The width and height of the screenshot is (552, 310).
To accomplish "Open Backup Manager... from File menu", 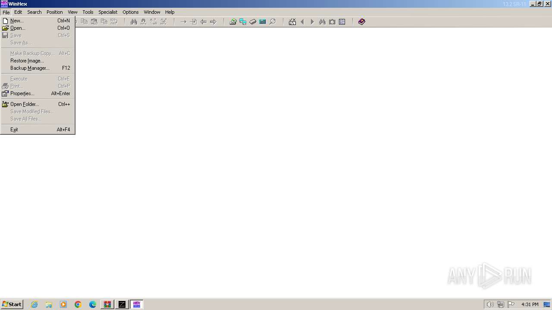I will click(38, 68).
